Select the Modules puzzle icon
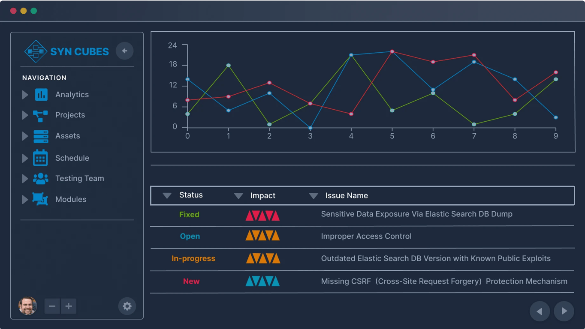The height and width of the screenshot is (329, 585). (41, 199)
